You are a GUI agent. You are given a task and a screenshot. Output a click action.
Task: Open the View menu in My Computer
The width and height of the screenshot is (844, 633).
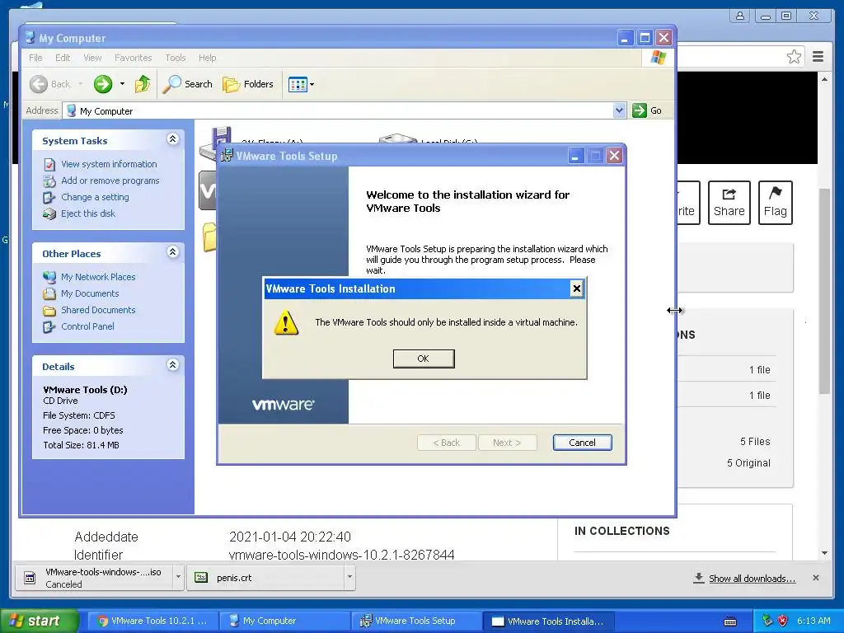coord(92,58)
